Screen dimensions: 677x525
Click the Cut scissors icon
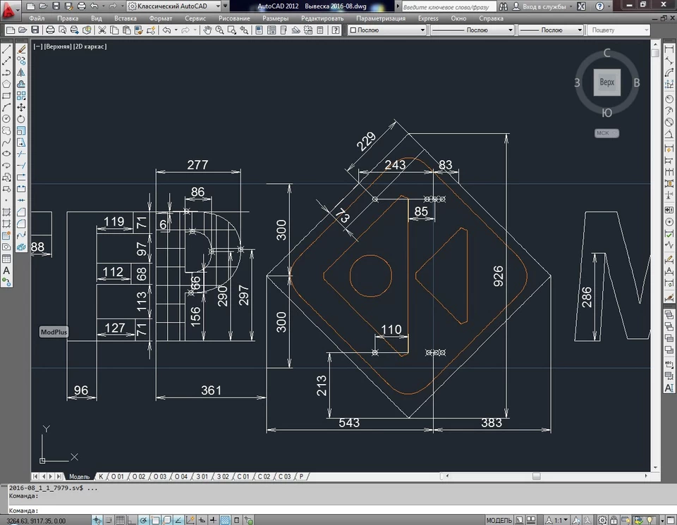(103, 30)
